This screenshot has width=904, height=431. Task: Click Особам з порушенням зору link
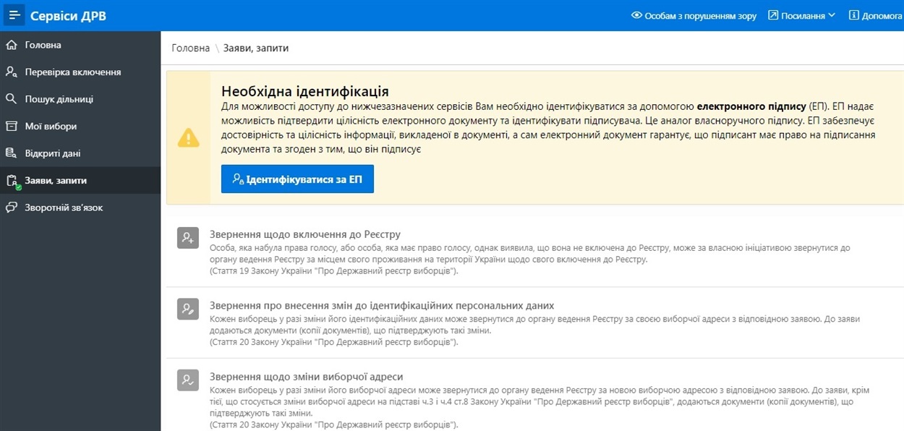[x=694, y=15]
